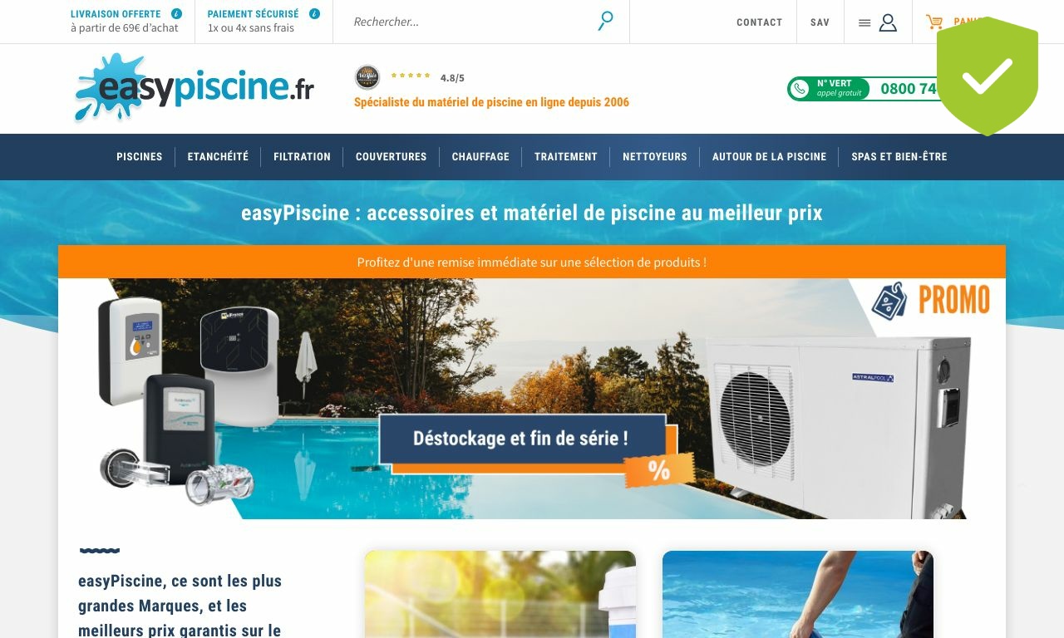Click the Contact link
The image size is (1064, 638).
pos(760,22)
